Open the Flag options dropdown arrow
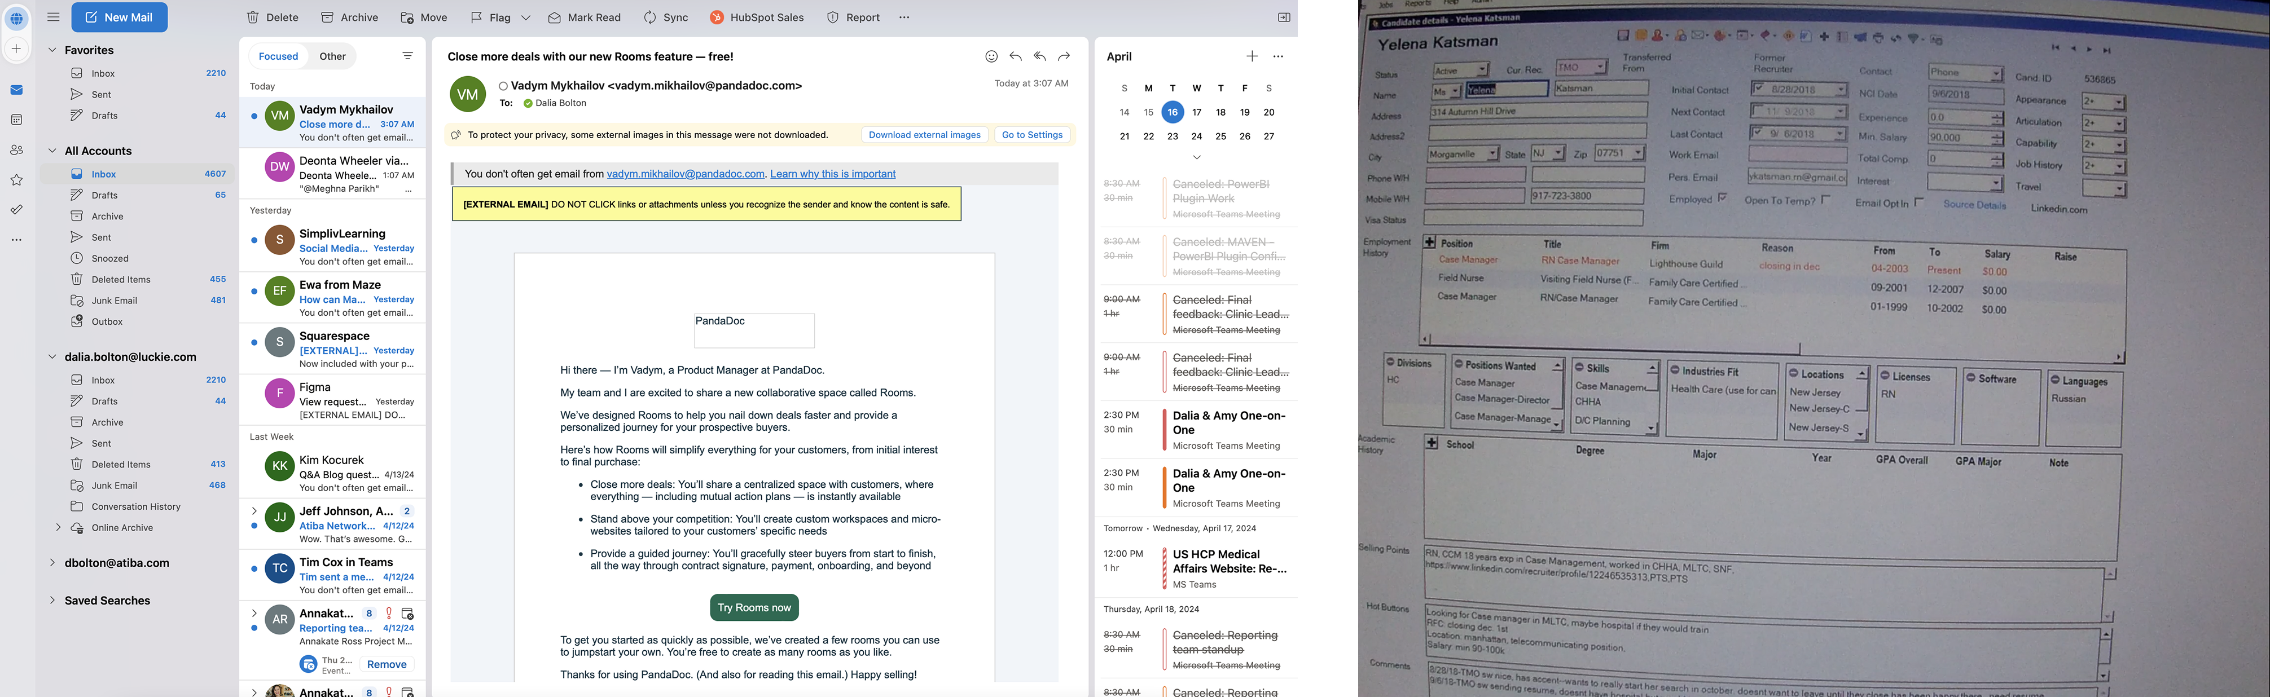The height and width of the screenshot is (697, 2270). (526, 17)
